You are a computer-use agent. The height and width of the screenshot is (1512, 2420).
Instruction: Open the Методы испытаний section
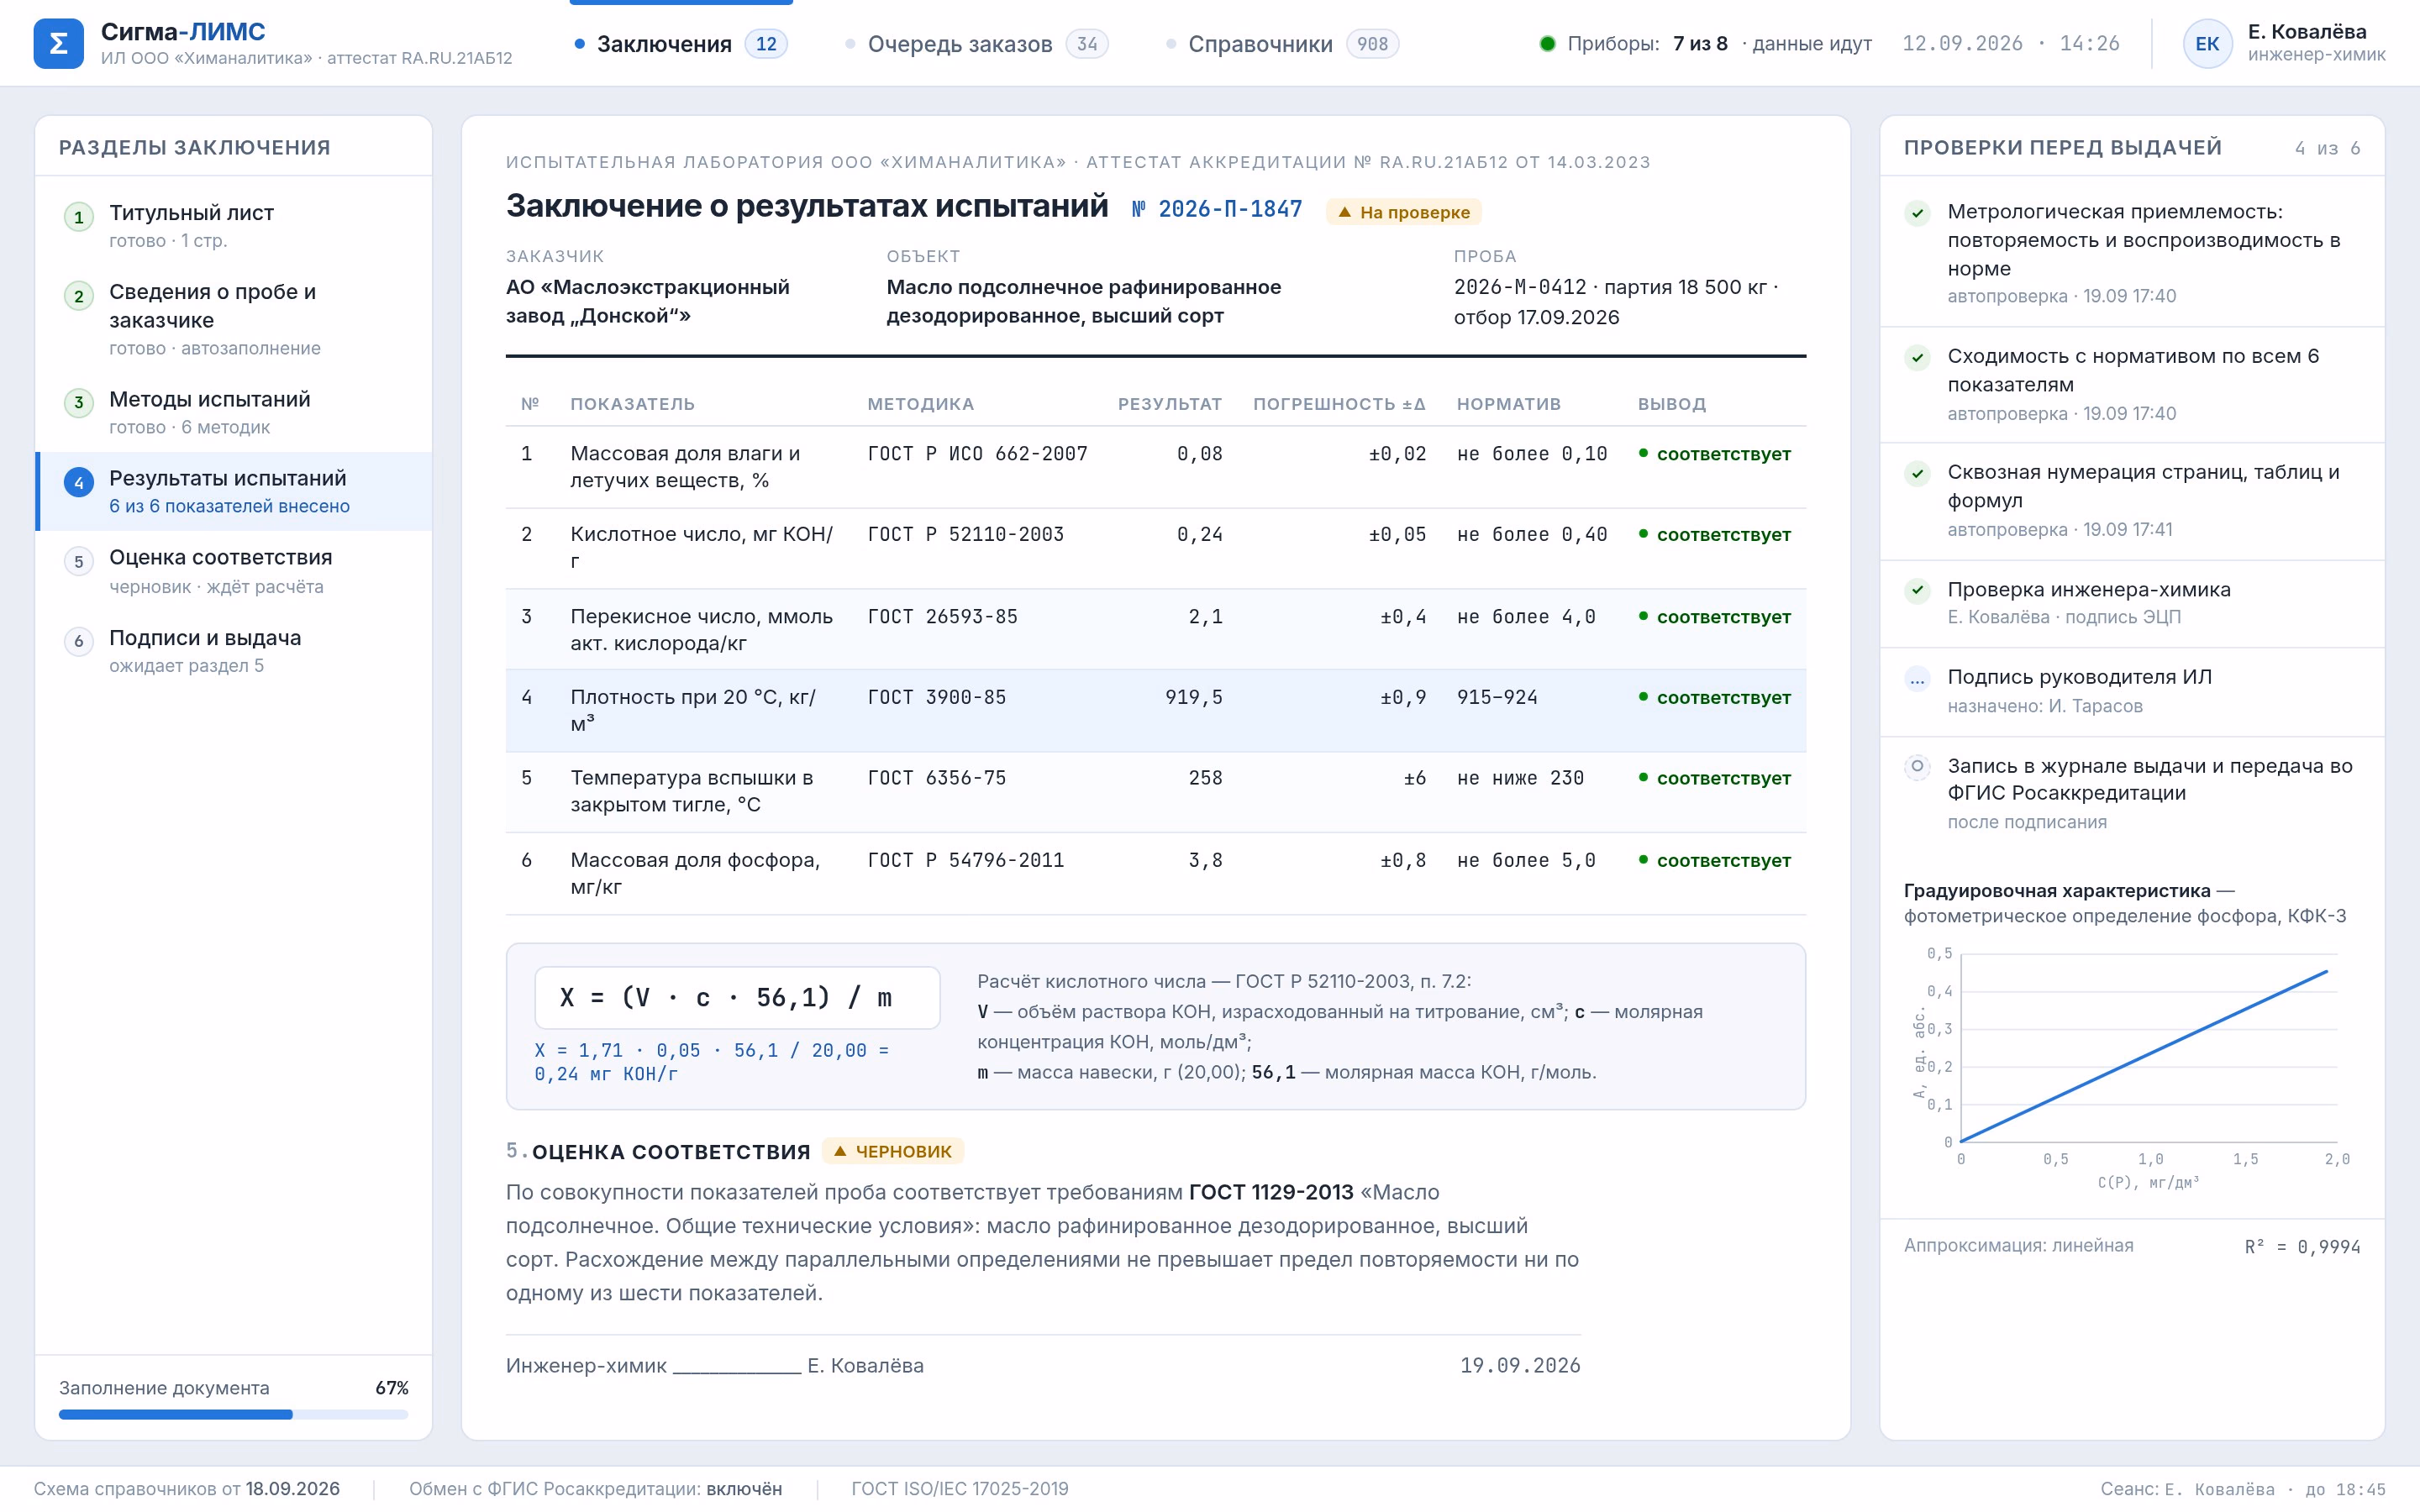point(234,412)
